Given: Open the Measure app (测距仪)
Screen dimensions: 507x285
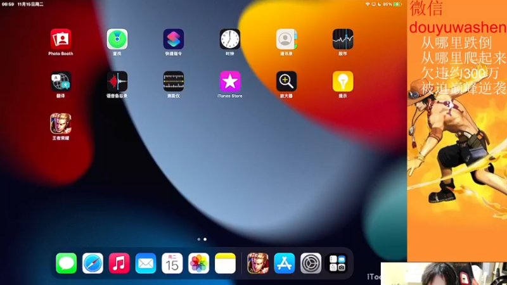Looking at the screenshot, I should tap(174, 82).
